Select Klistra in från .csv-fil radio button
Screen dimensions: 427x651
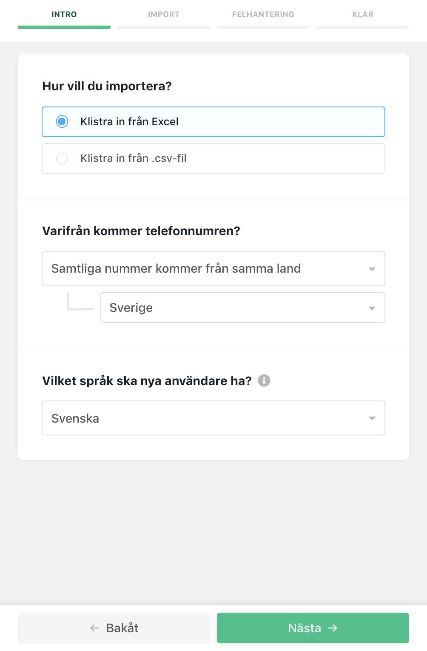coord(62,158)
